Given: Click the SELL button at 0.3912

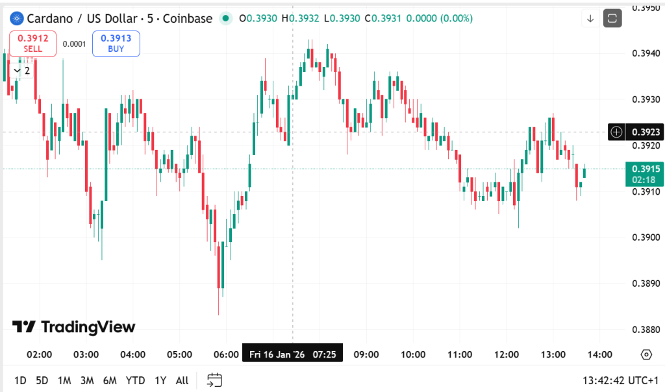Looking at the screenshot, I should (32, 43).
